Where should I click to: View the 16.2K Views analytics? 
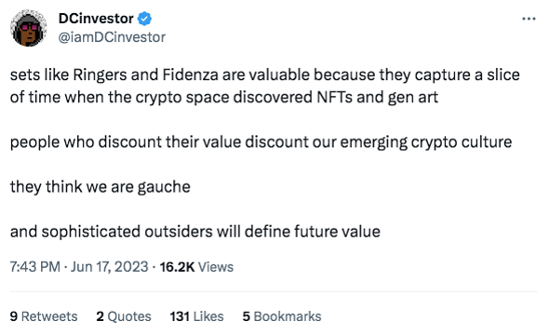(x=196, y=267)
